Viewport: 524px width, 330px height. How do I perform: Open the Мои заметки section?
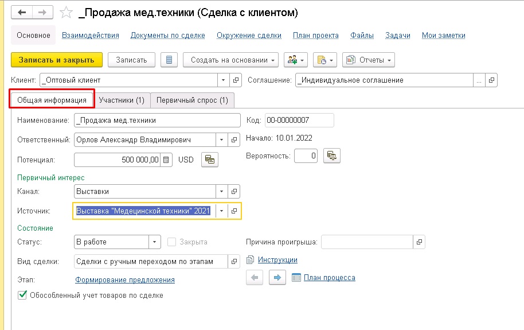click(x=444, y=36)
